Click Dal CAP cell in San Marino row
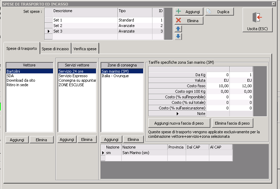This screenshot has height=189, width=280. tap(198, 153)
